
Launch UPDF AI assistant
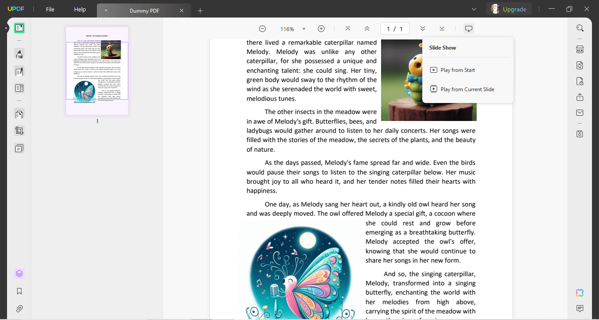click(580, 292)
